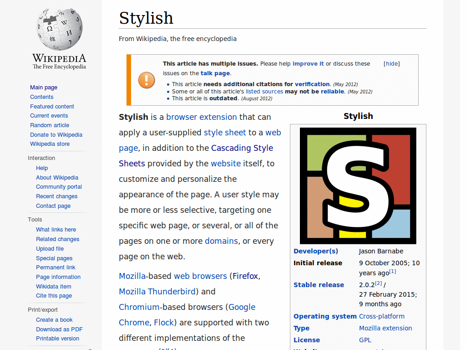
Task: Open the Help link
Action: [42, 168]
